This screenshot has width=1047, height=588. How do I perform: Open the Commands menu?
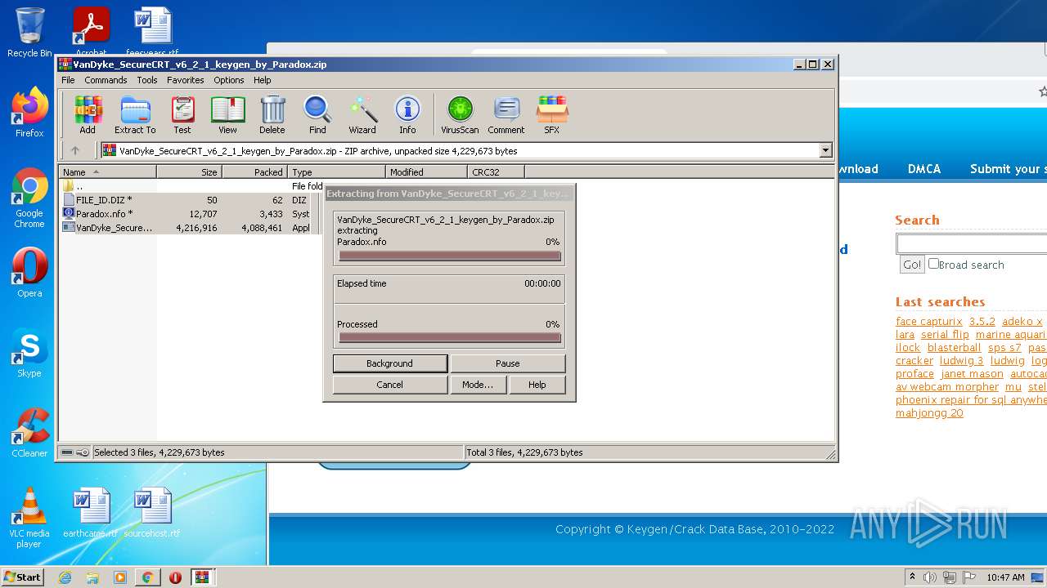(106, 80)
